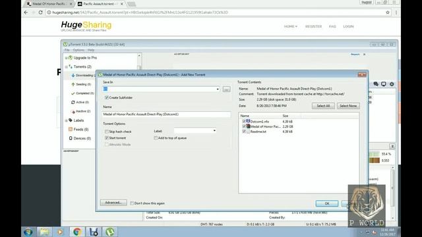422x237 pixels.
Task: Click the Windows Start button
Action: click(28, 232)
